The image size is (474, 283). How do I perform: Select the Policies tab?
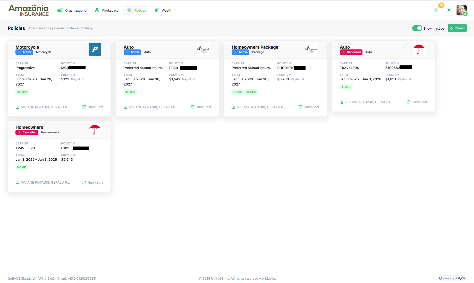[136, 10]
